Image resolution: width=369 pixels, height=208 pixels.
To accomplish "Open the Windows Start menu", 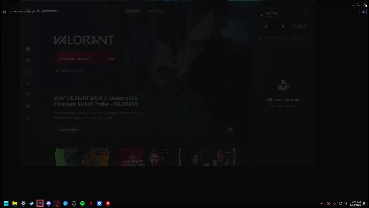I will tap(6, 203).
